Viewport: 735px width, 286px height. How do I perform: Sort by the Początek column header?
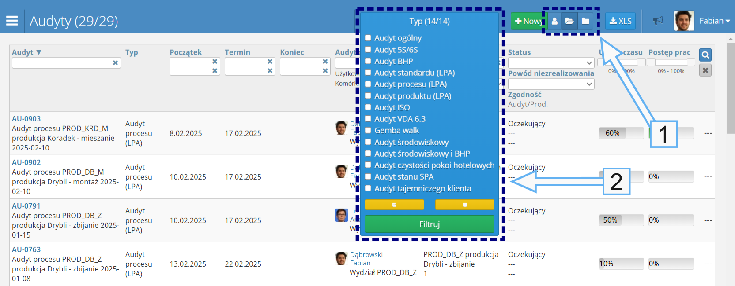[185, 52]
